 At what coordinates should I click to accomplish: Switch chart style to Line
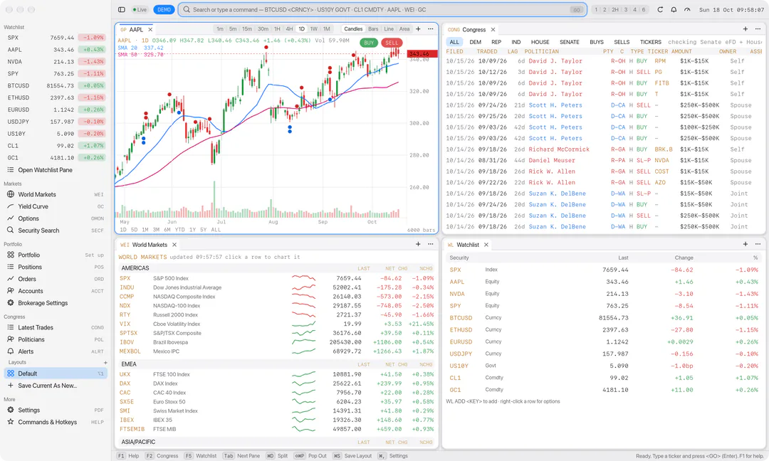coord(389,29)
